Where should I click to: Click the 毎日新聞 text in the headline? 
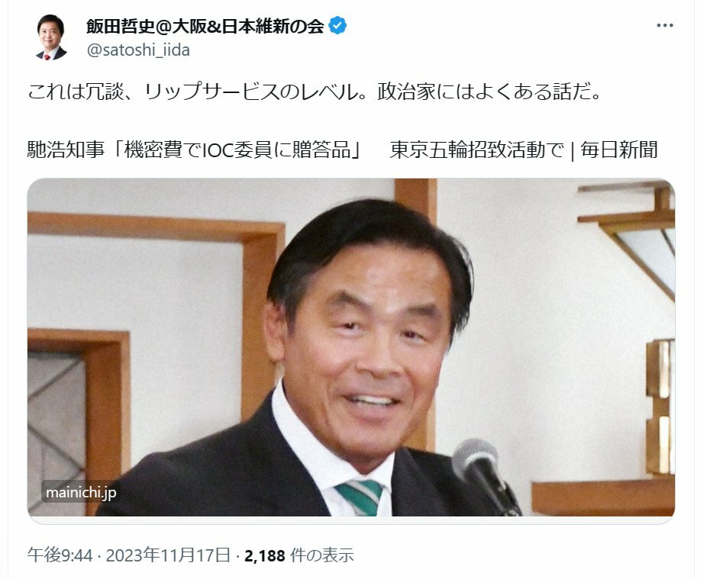pyautogui.click(x=619, y=150)
